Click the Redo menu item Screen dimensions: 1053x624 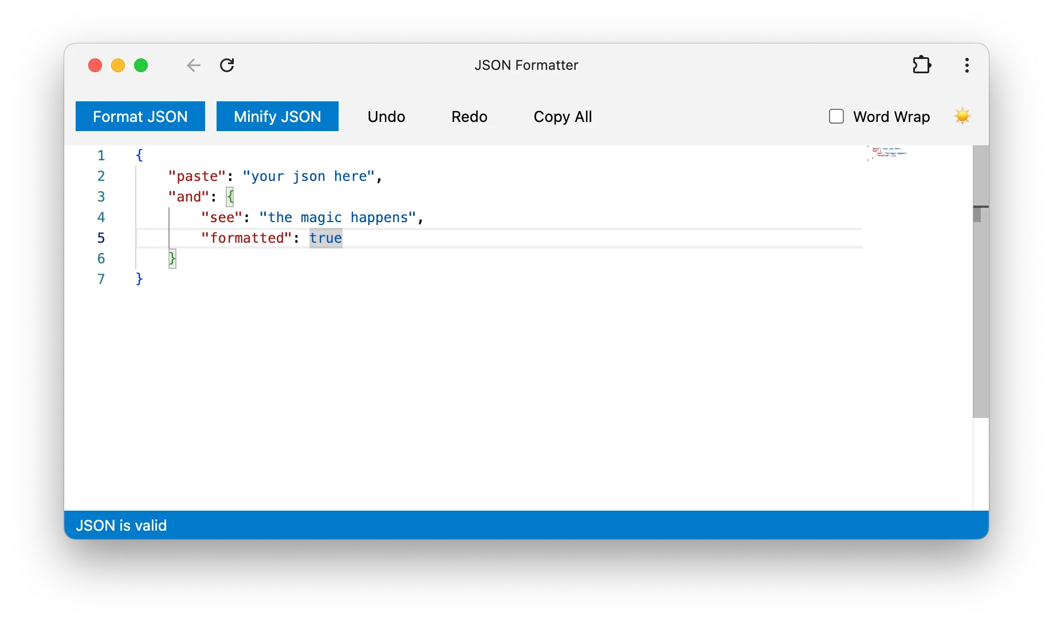tap(469, 116)
